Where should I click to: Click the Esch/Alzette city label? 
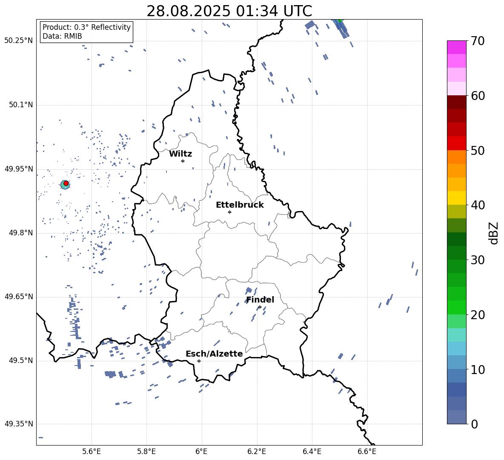pos(215,354)
